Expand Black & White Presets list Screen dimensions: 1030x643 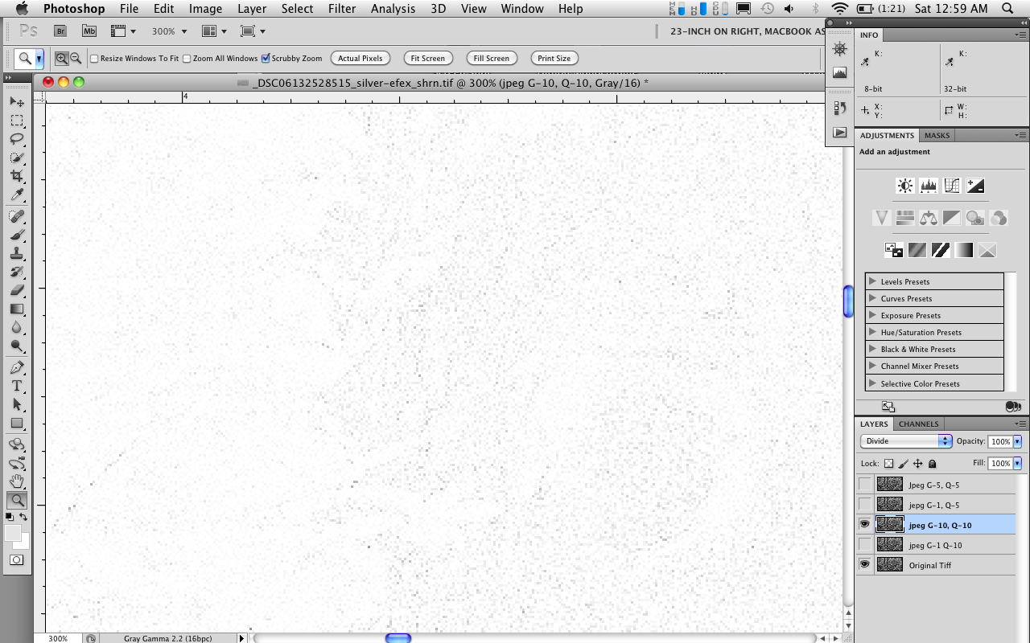(x=872, y=349)
